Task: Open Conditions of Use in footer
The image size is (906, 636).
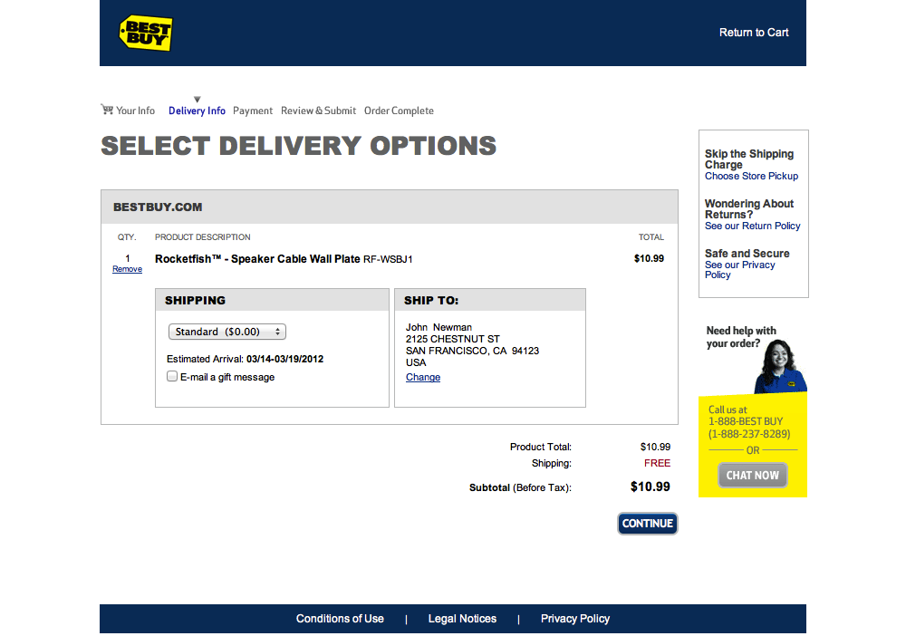Action: click(x=340, y=619)
